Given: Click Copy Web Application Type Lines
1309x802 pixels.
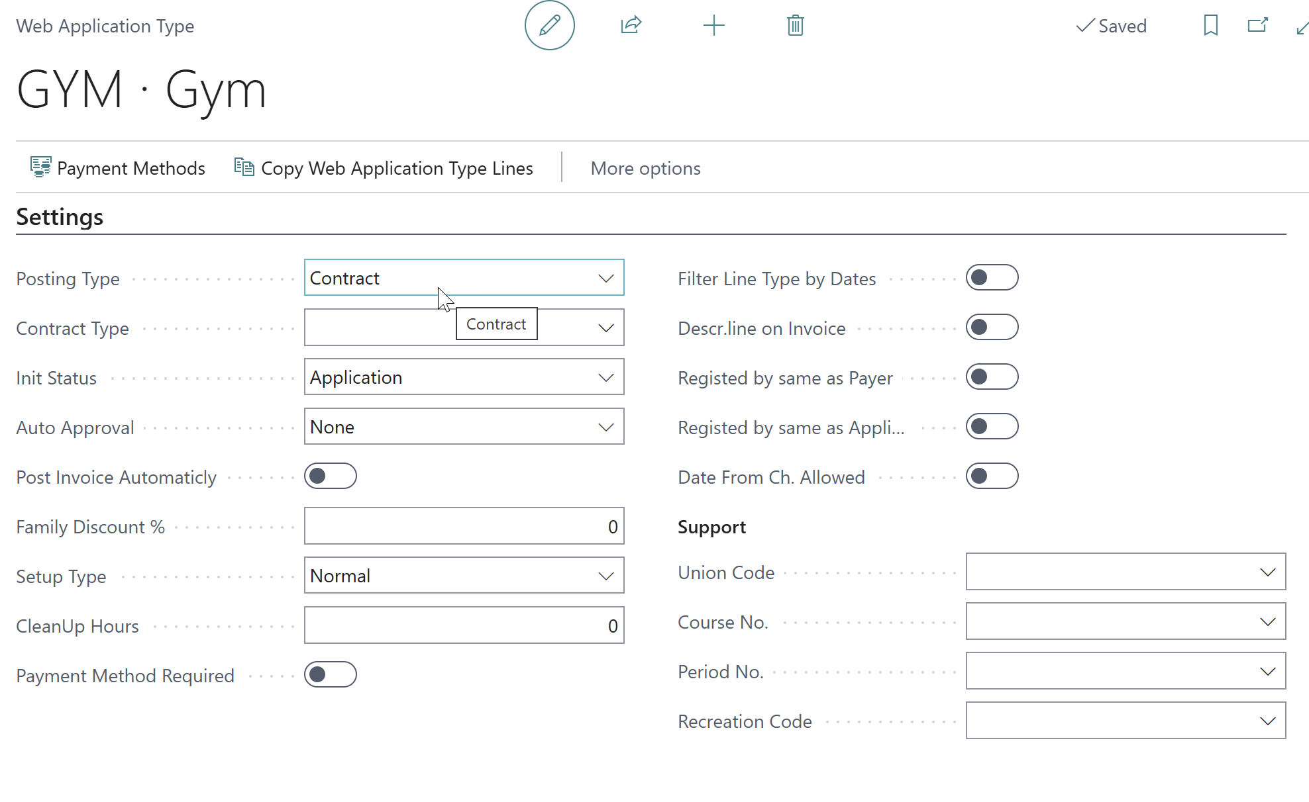Looking at the screenshot, I should 384,168.
